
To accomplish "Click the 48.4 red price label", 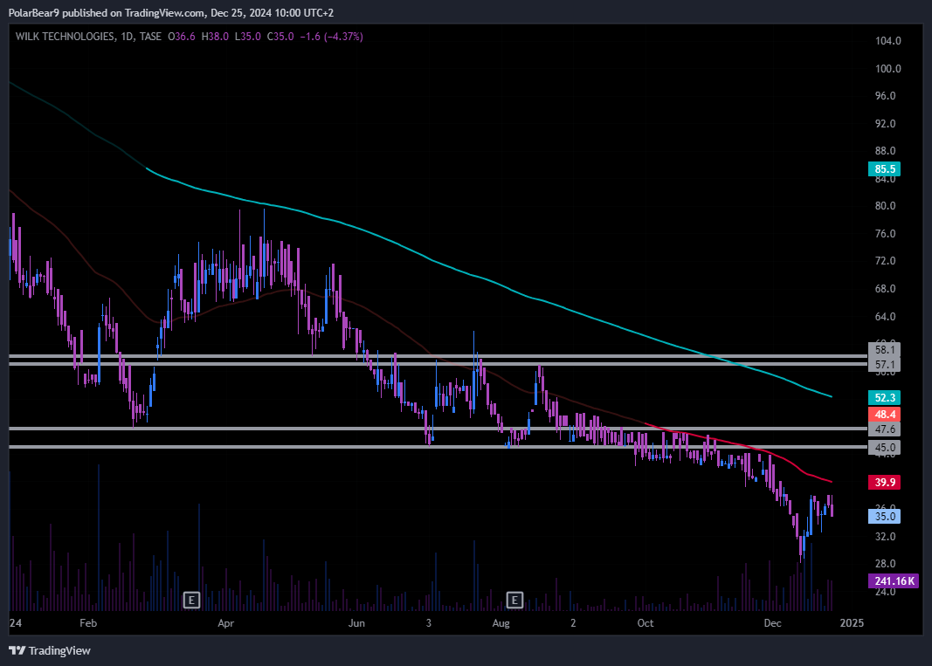I will click(x=885, y=414).
